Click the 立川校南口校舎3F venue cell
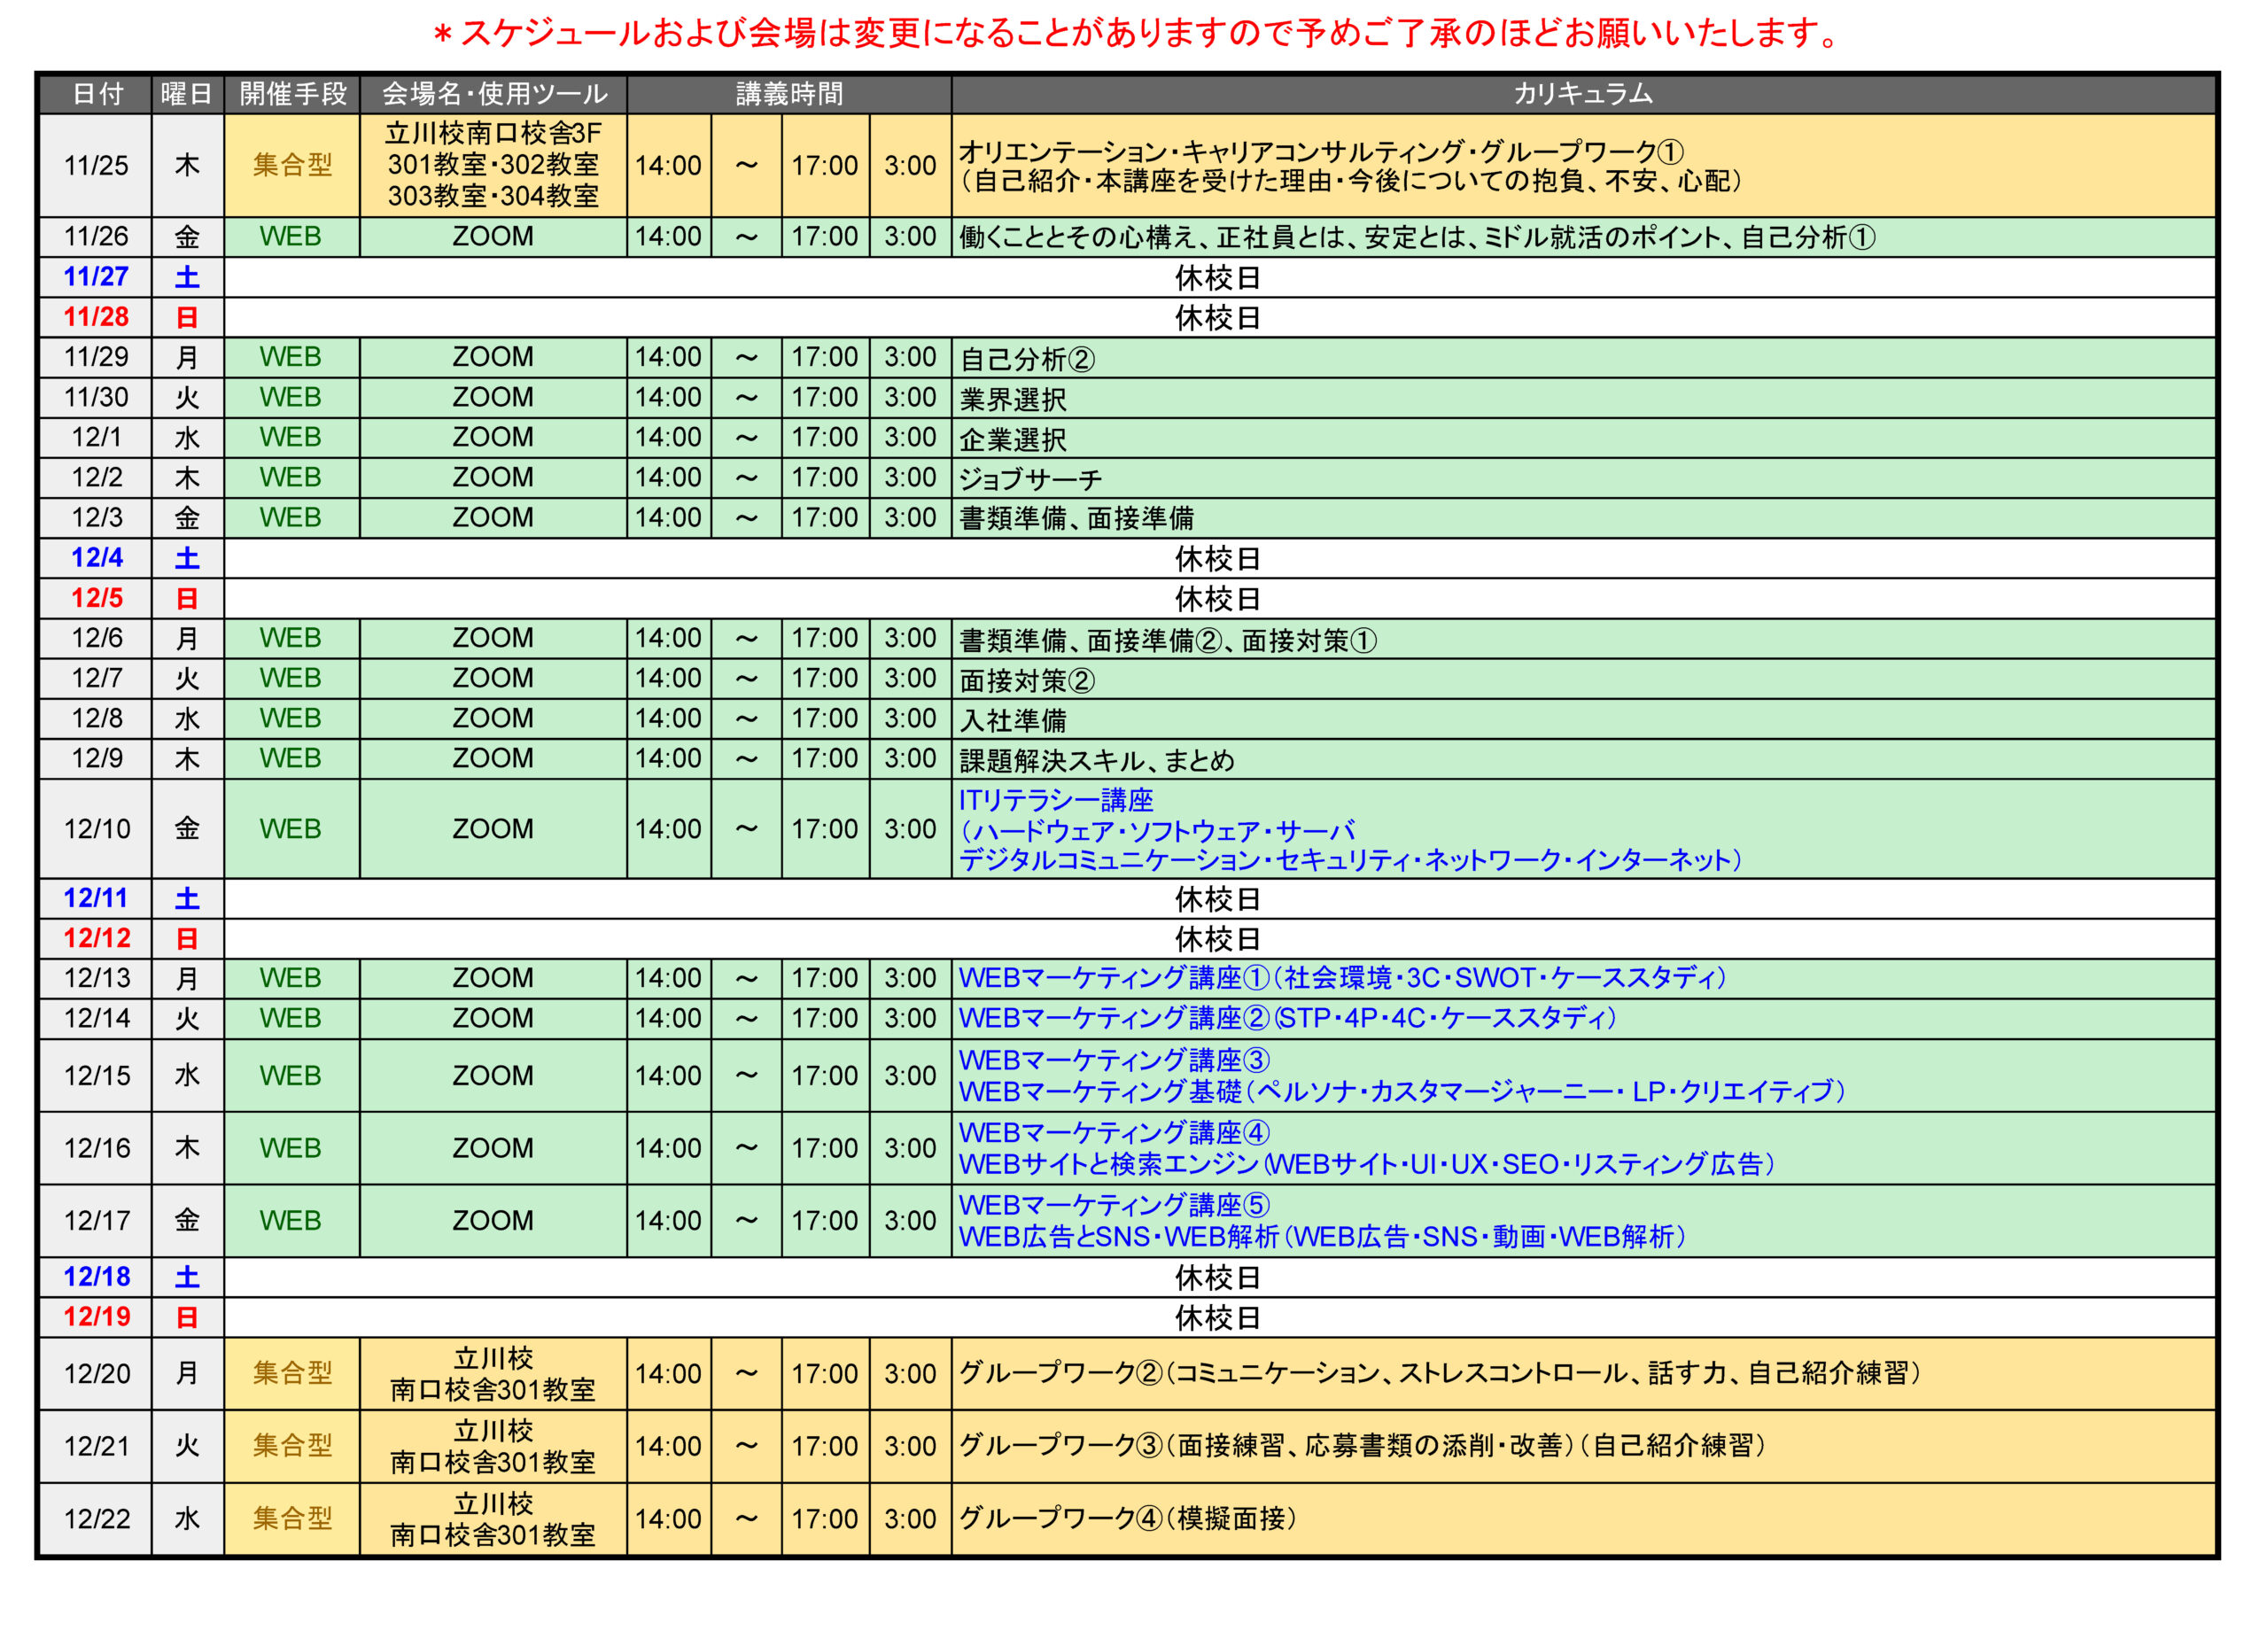Screen dimensions: 2268x1631 point(493,166)
